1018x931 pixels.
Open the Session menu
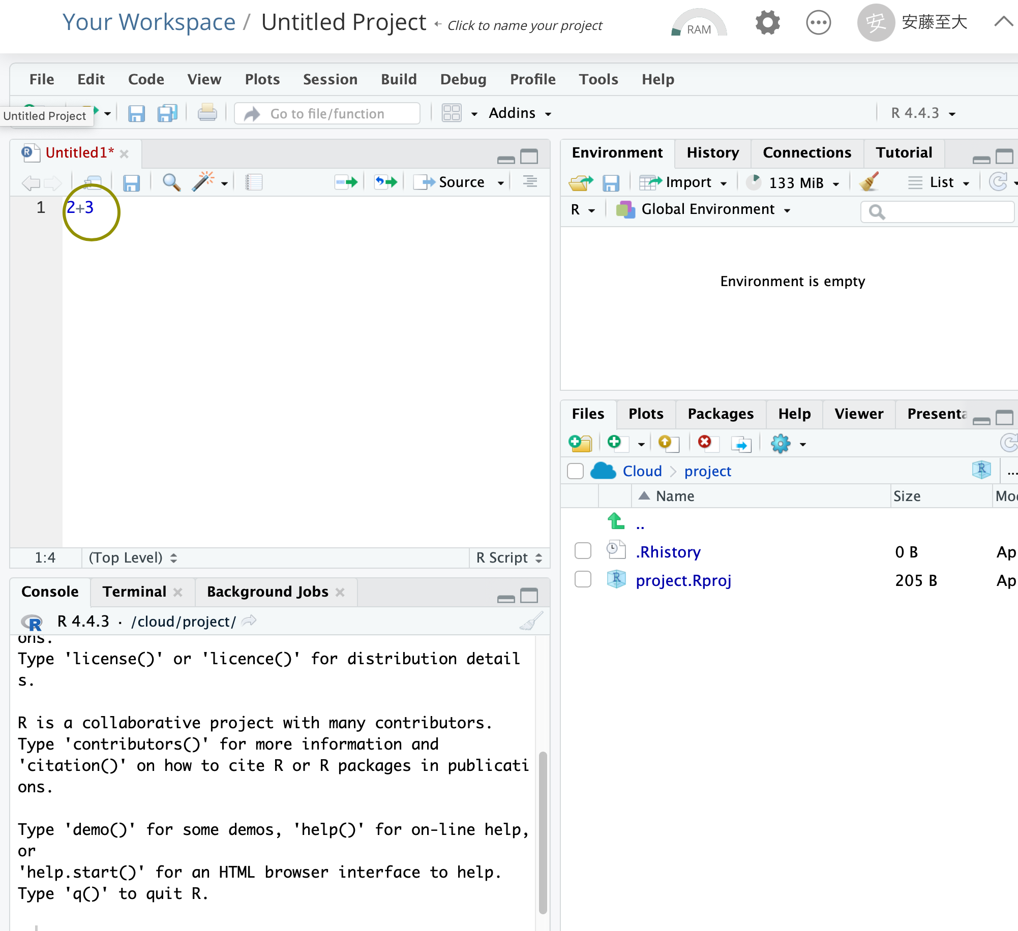[330, 79]
